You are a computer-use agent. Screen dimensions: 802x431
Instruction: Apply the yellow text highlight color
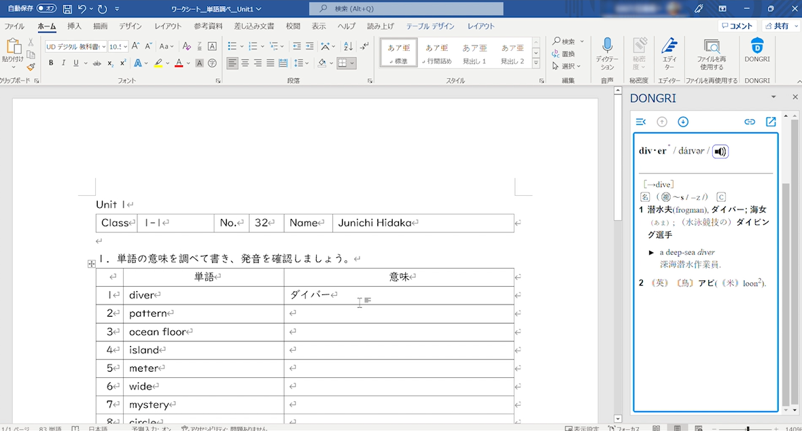pos(158,63)
